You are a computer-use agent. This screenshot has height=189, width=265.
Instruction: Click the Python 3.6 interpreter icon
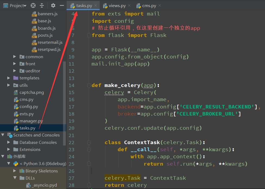coord(16,164)
